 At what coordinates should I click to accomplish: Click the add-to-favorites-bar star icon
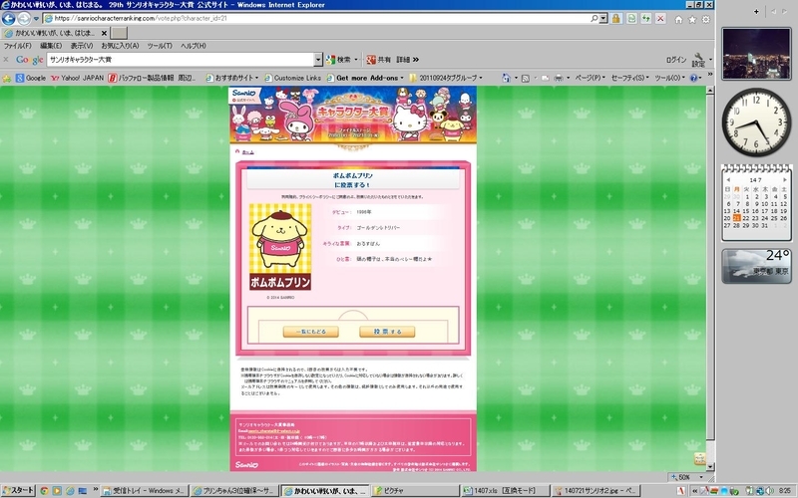click(7, 79)
